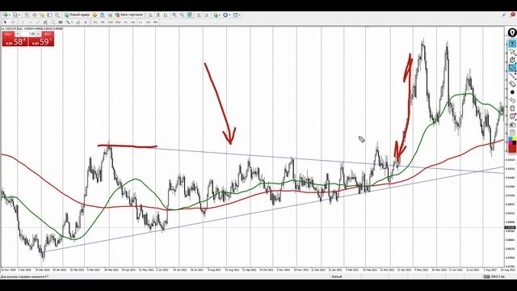Open the chart Templates icon

(x=235, y=15)
